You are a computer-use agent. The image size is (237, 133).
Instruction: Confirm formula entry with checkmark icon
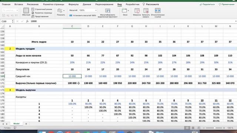(22, 21)
